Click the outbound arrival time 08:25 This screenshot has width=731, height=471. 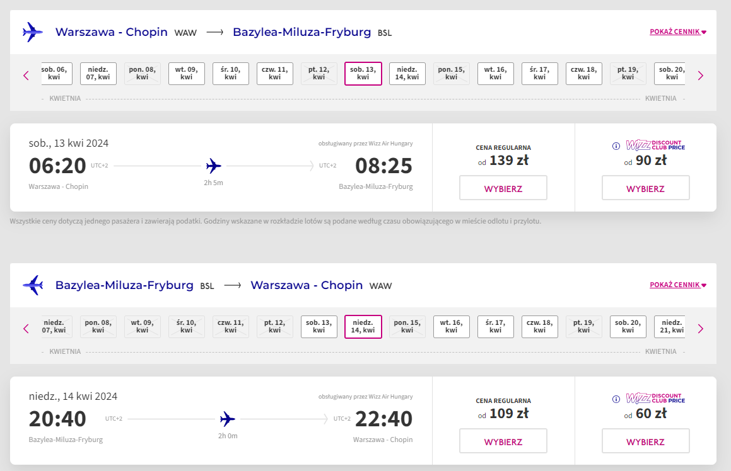(383, 166)
